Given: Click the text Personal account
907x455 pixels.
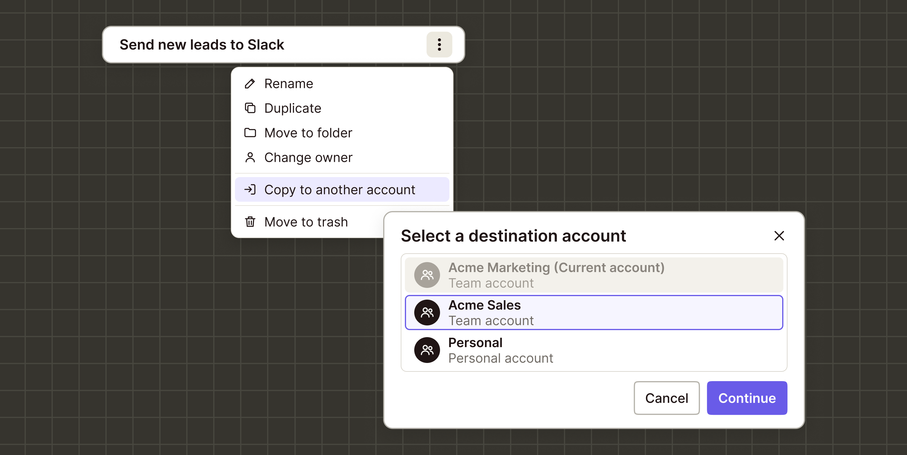Looking at the screenshot, I should [x=500, y=358].
